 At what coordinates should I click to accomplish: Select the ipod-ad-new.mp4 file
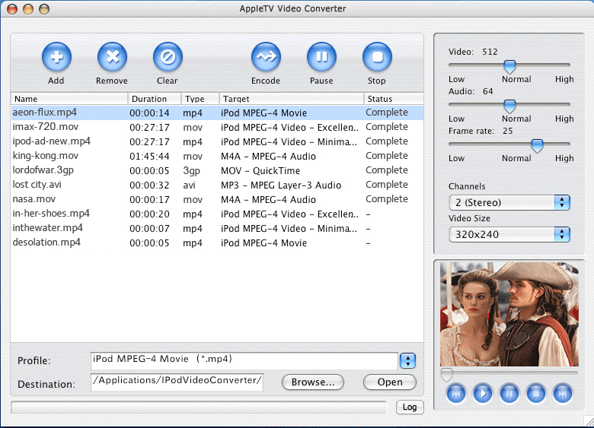(x=52, y=141)
